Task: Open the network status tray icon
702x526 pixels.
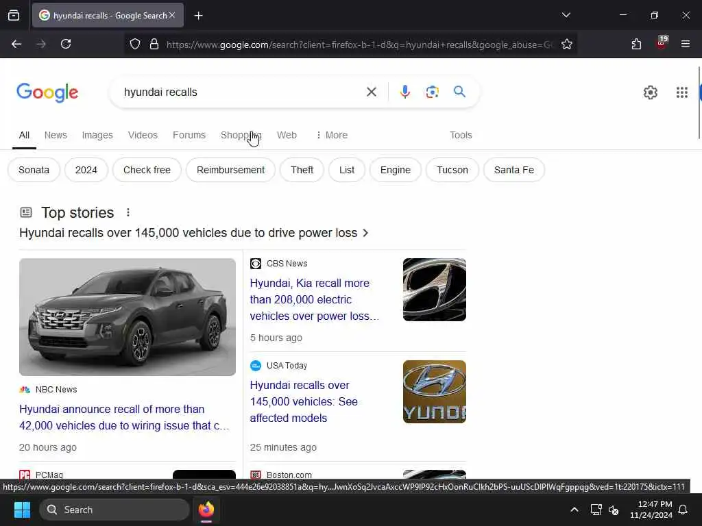Action: coord(596,510)
